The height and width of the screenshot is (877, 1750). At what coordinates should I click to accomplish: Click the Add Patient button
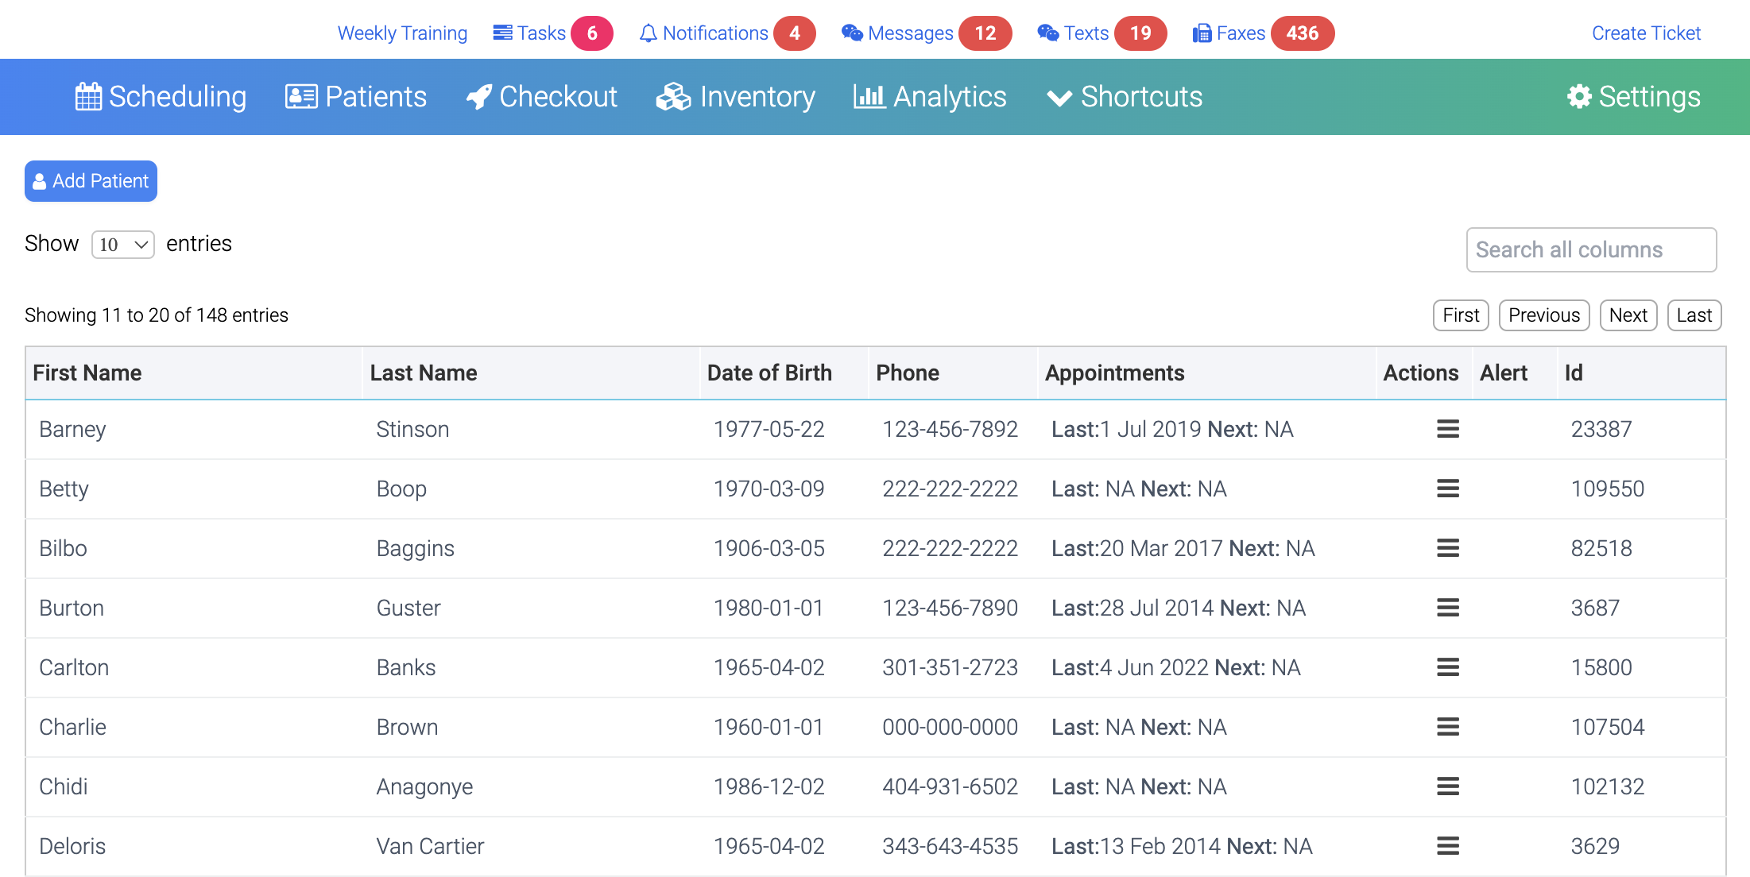[90, 181]
